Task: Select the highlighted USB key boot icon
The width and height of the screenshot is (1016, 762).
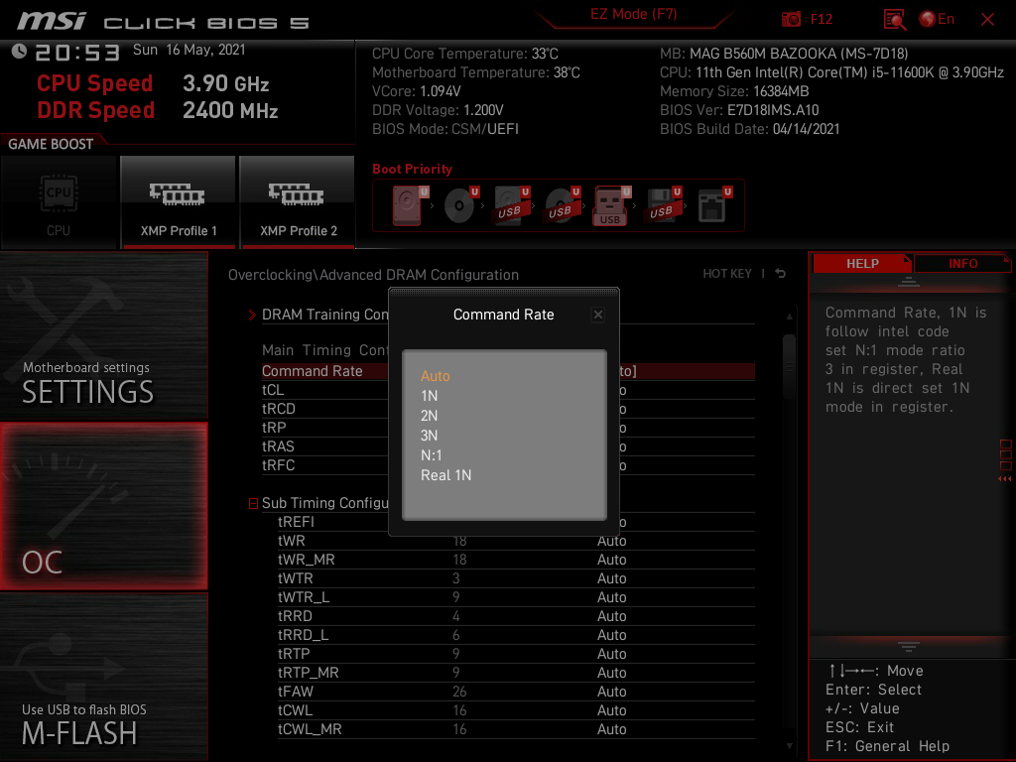Action: pos(611,205)
